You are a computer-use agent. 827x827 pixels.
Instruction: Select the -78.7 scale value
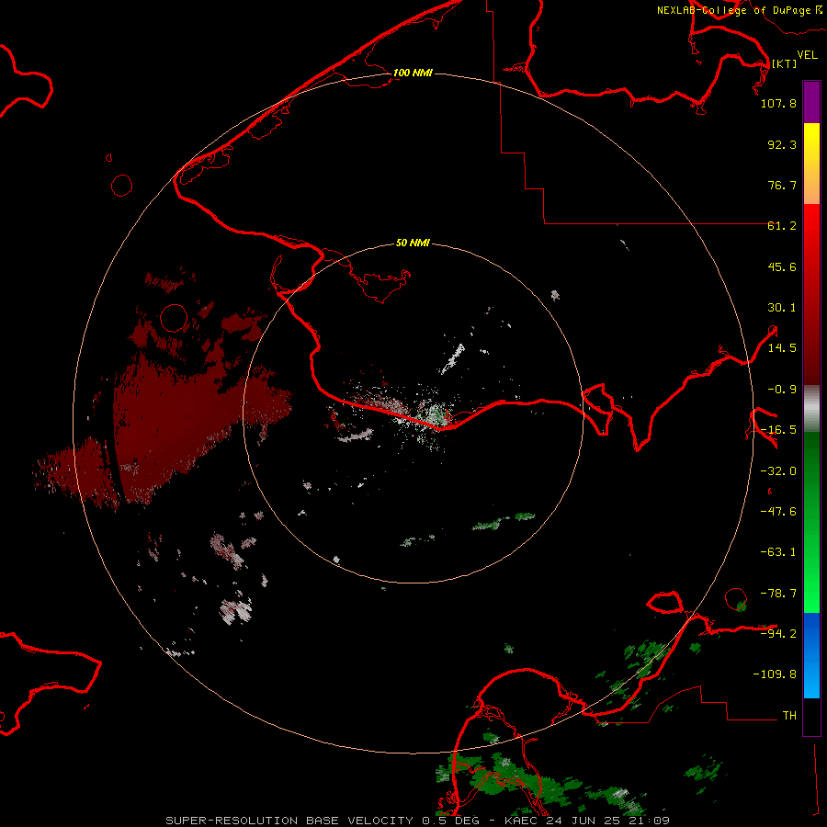pyautogui.click(x=778, y=594)
